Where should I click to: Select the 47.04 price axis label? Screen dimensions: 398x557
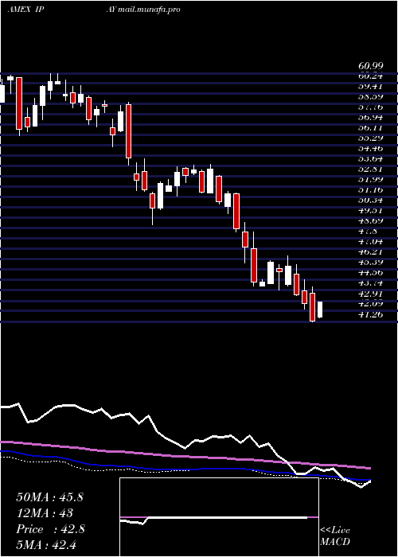(370, 242)
